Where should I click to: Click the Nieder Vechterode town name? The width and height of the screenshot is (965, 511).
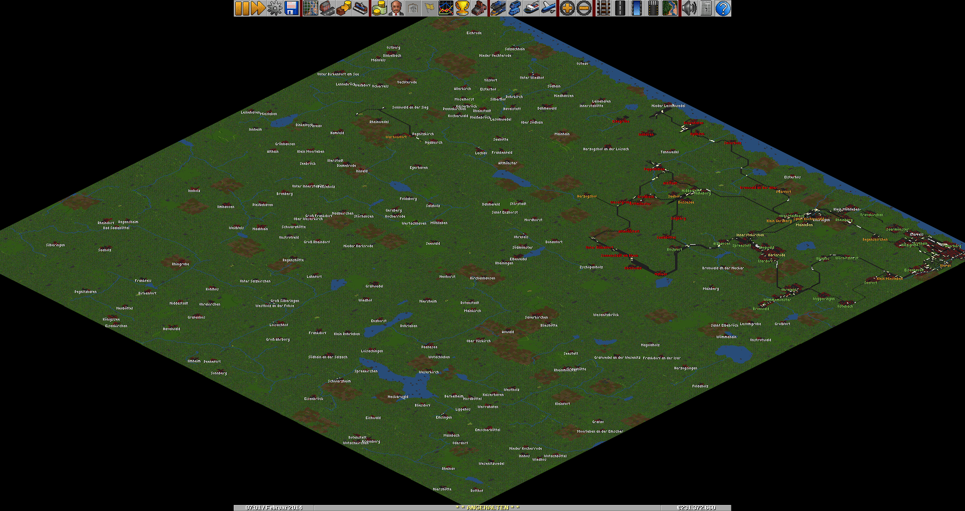495,56
